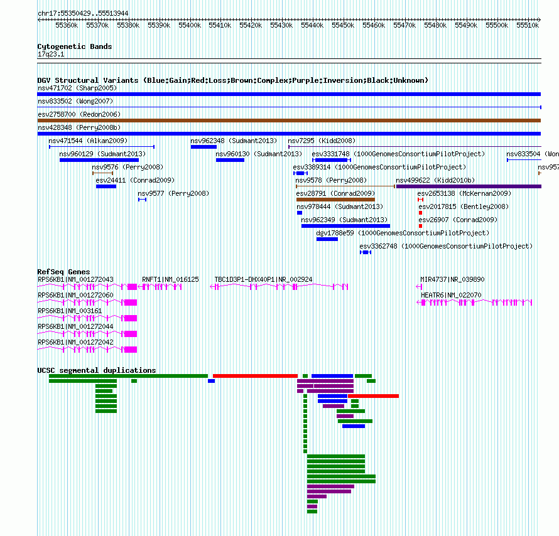Click the nsv499622 (Kidd2010b) label
Screen dimensions: 559x536
pyautogui.click(x=435, y=180)
